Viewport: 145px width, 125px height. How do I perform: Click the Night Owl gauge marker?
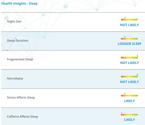pos(125,18)
